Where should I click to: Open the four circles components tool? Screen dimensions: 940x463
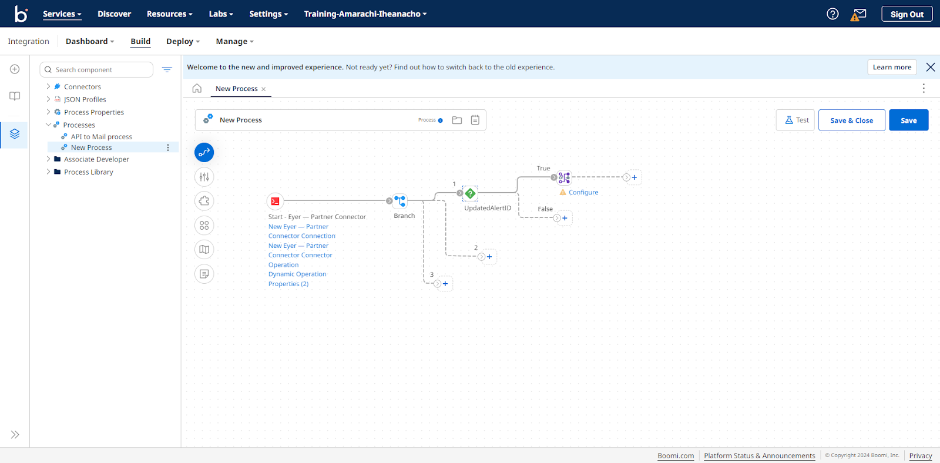(204, 226)
